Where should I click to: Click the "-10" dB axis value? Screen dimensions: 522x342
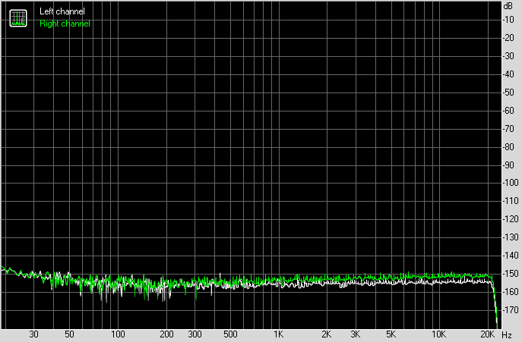coord(508,20)
